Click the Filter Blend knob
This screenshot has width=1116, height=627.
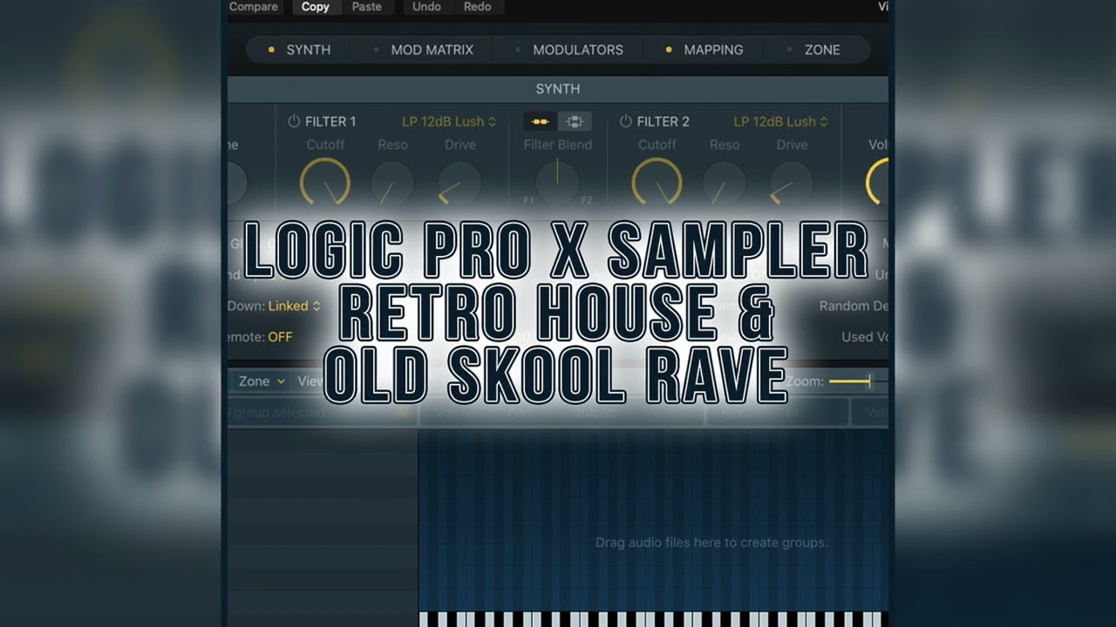tap(558, 181)
